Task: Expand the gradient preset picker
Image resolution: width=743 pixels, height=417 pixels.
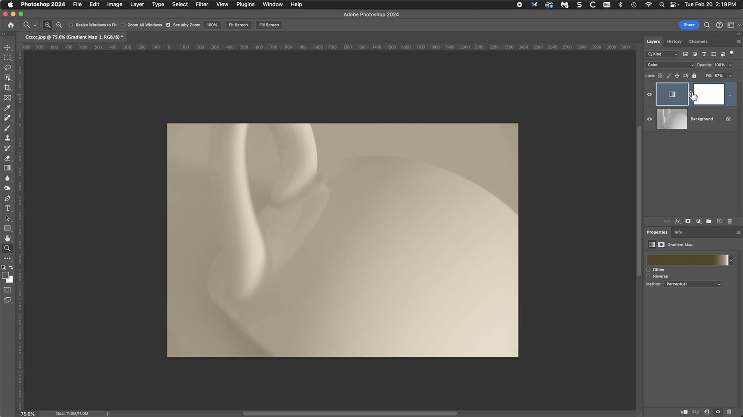Action: click(x=731, y=260)
